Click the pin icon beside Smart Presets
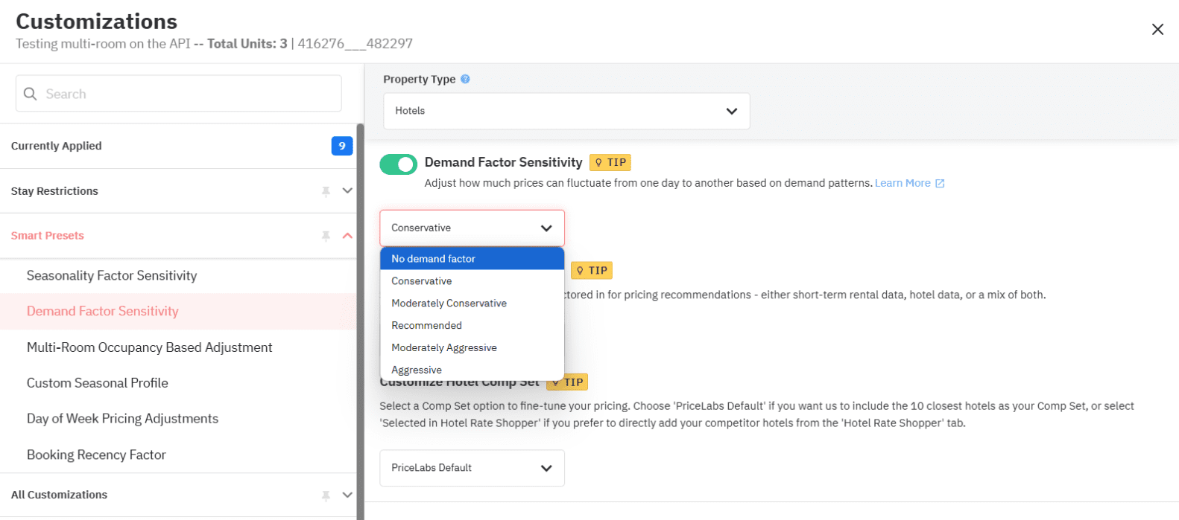Viewport: 1179px width, 520px height. pos(326,236)
